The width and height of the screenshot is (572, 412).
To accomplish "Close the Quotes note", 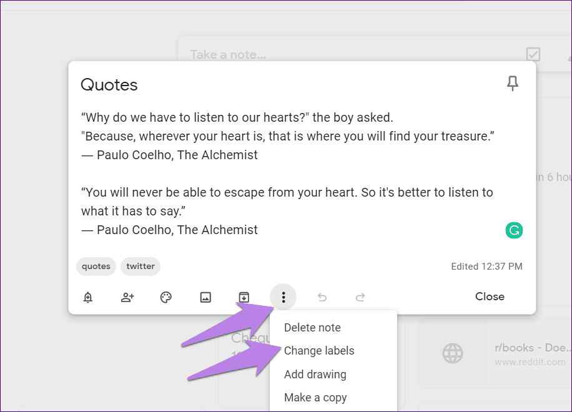I will tap(490, 297).
